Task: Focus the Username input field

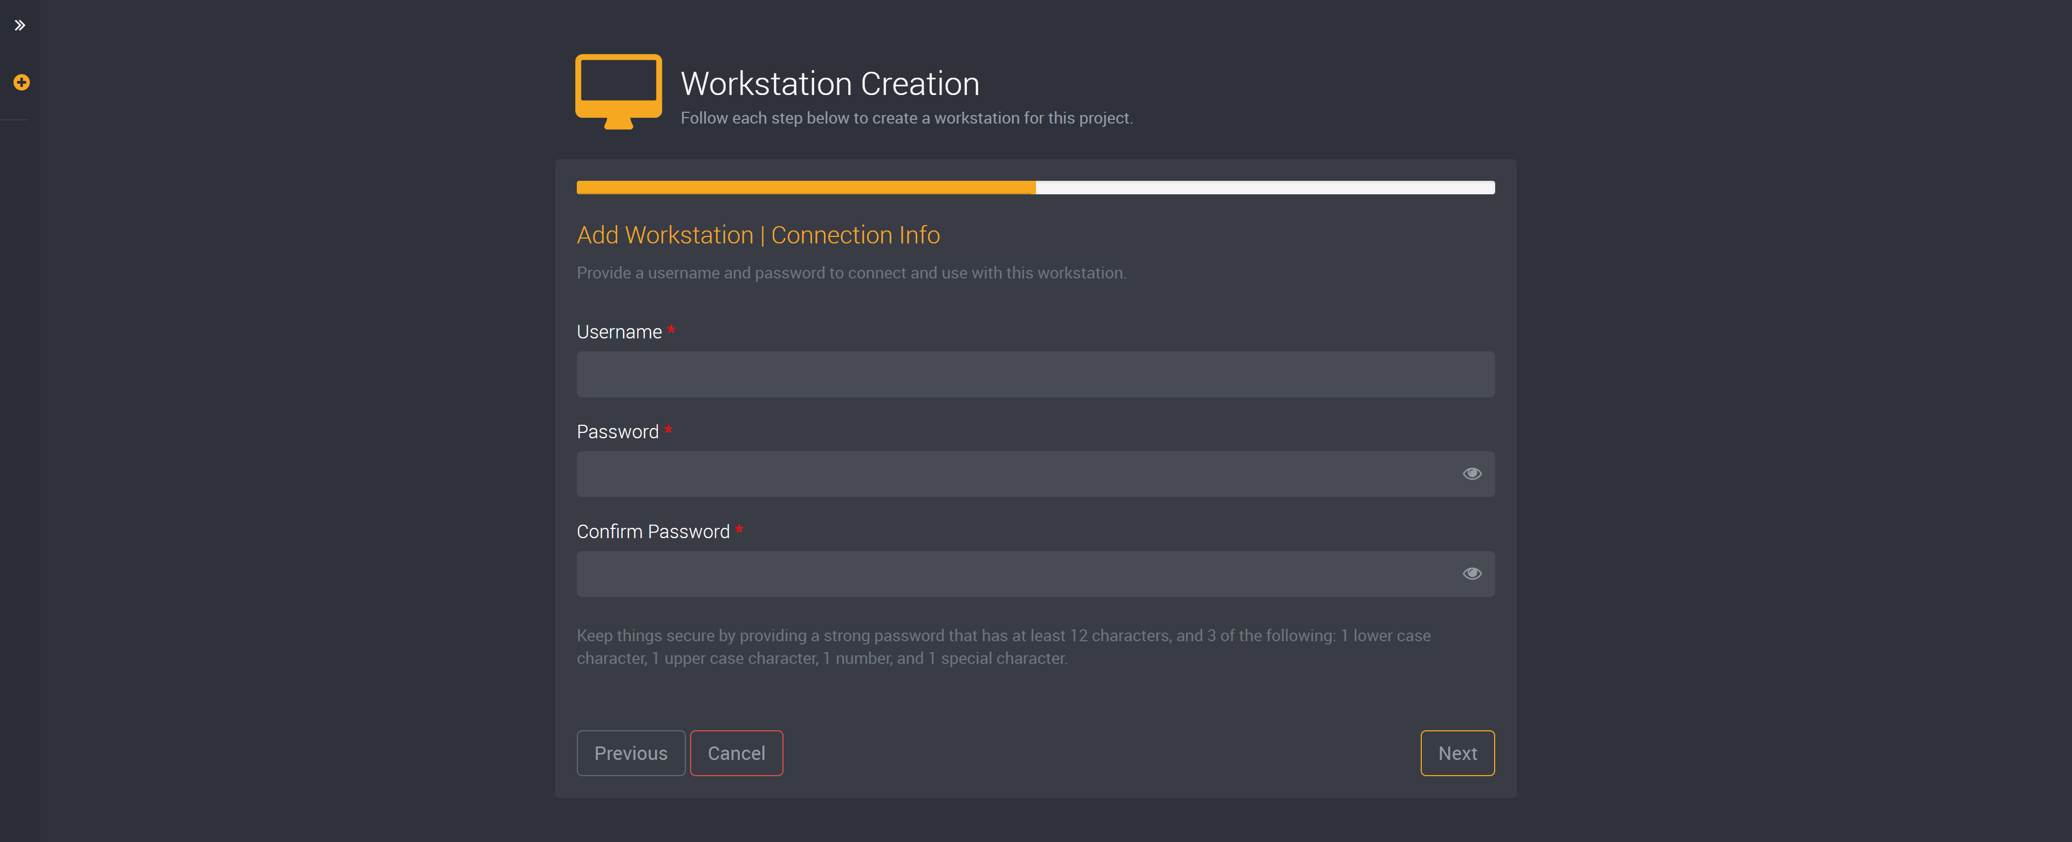Action: [1035, 374]
